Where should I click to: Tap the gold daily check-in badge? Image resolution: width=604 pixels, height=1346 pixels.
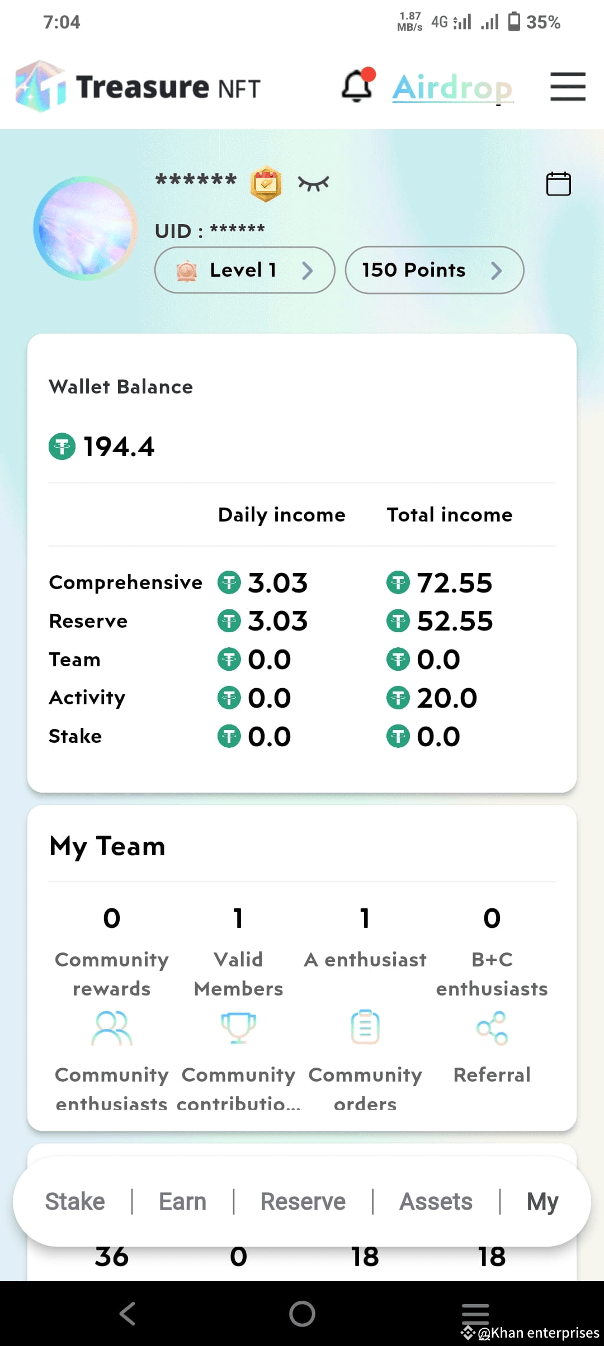266,183
